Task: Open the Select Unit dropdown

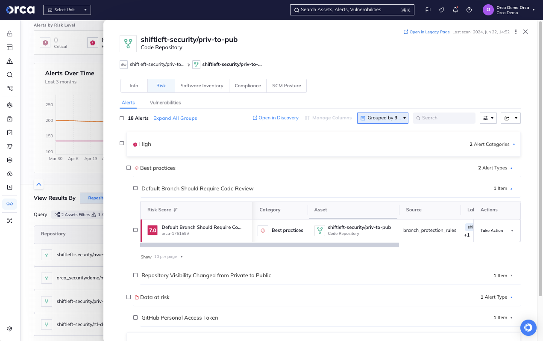Action: pyautogui.click(x=67, y=10)
